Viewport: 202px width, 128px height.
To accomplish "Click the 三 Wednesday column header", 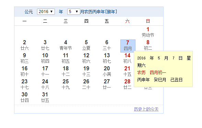I will point(66,21).
